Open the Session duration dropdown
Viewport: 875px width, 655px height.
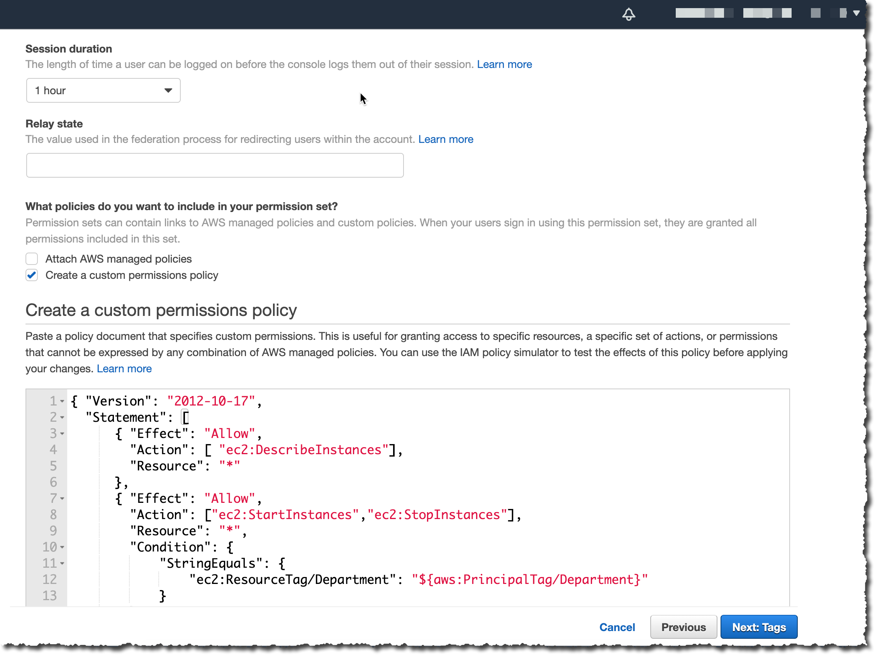click(103, 91)
